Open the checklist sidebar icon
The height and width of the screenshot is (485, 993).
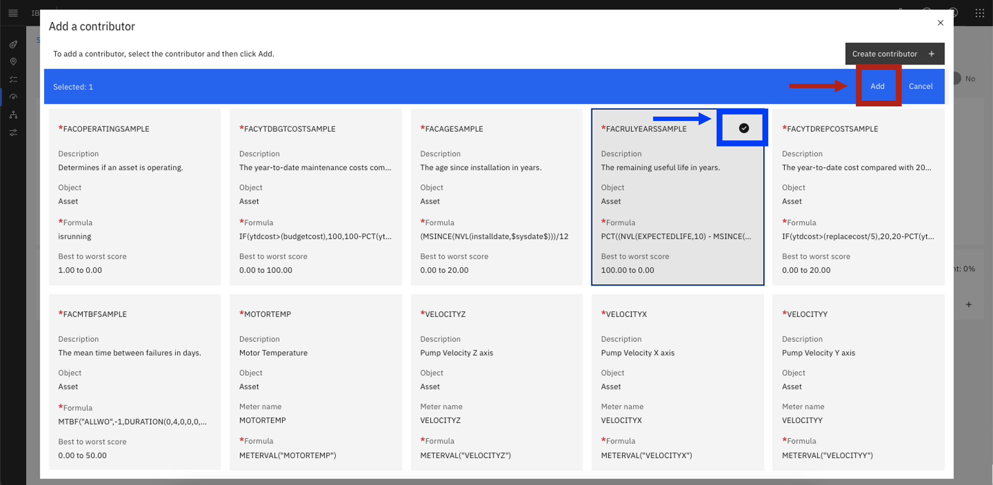[x=13, y=79]
